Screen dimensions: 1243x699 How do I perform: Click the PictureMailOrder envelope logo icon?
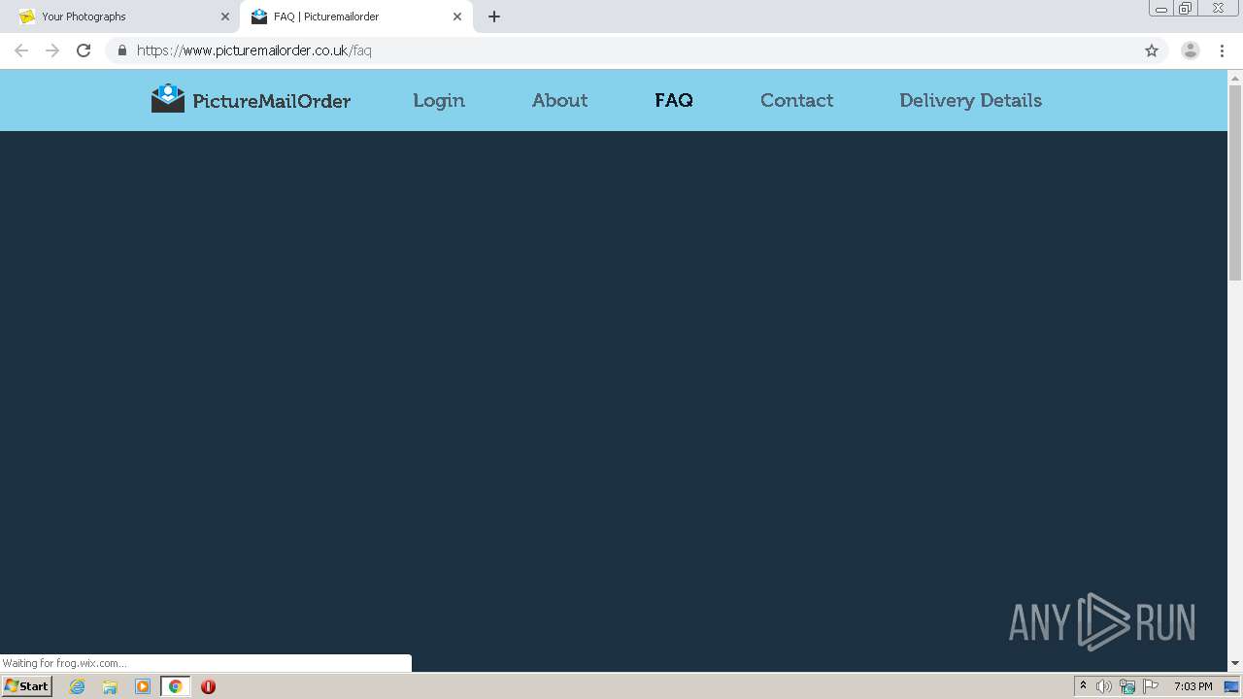tap(167, 98)
